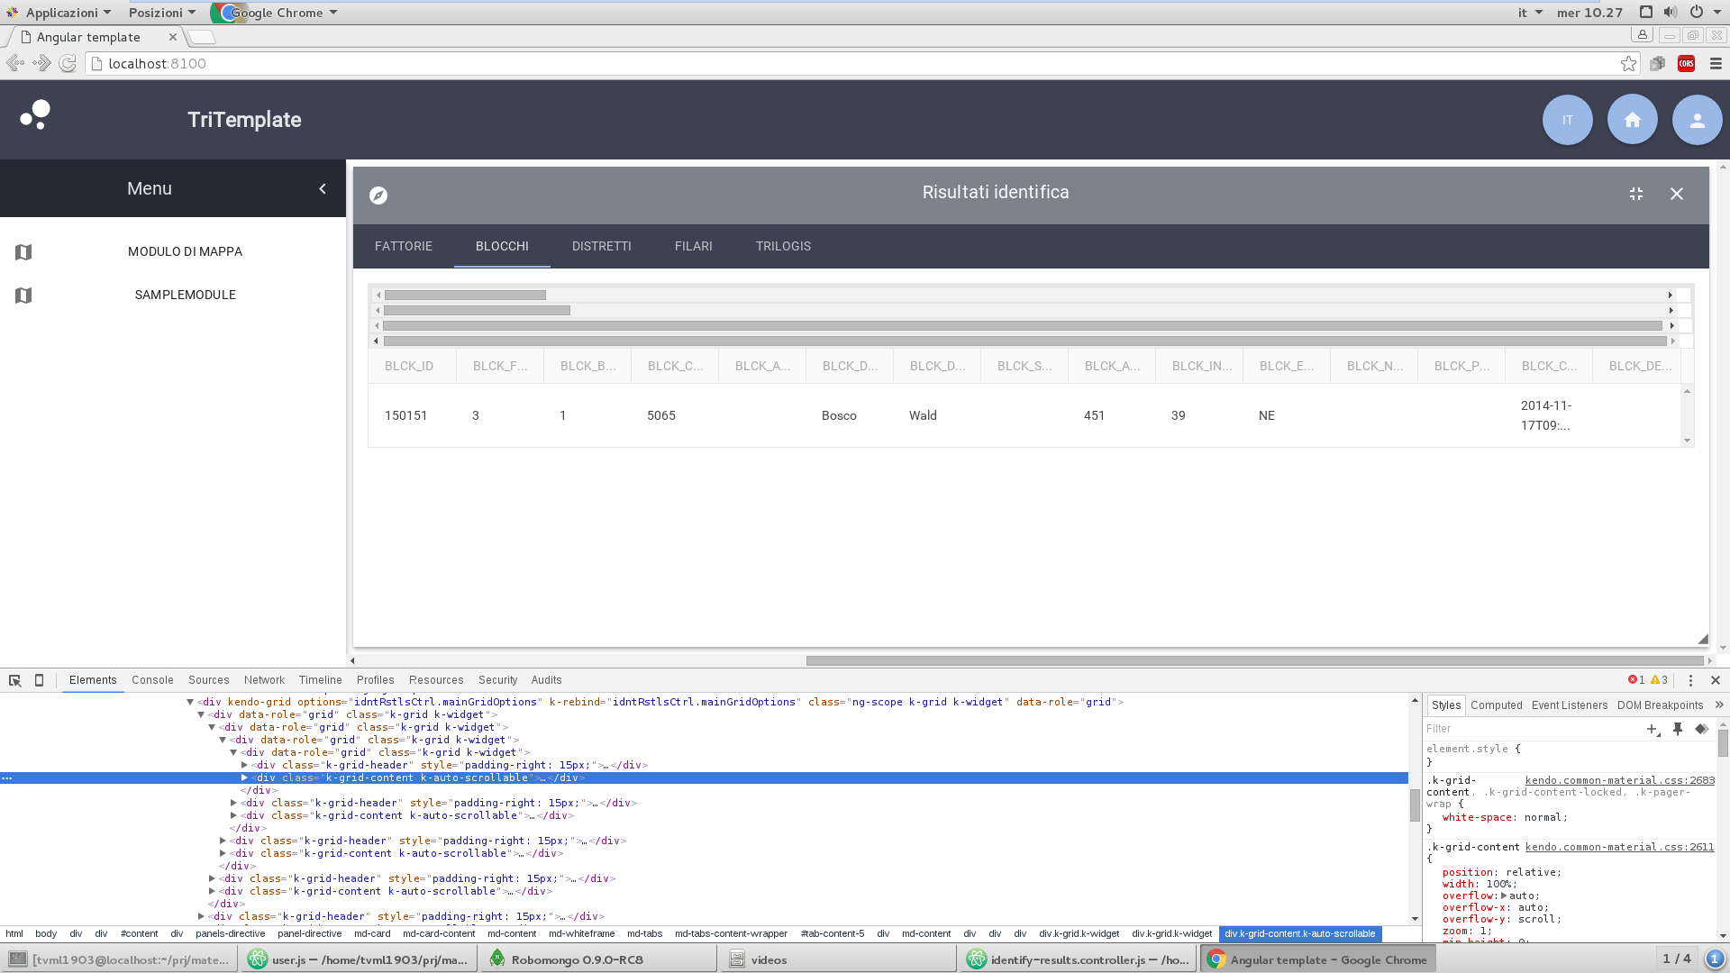Screen dimensions: 1730x973
Task: Open the kendo.common-material.css:2683 source link
Action: [1619, 780]
